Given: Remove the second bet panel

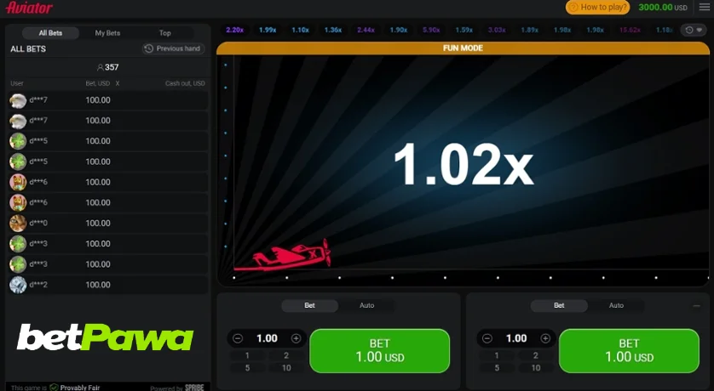Looking at the screenshot, I should click(696, 305).
